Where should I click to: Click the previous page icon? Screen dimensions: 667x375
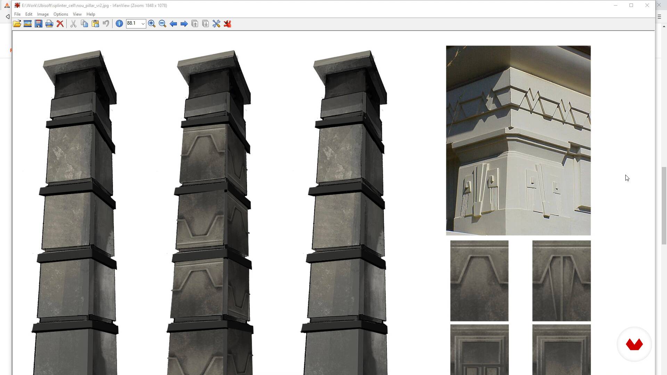point(195,24)
